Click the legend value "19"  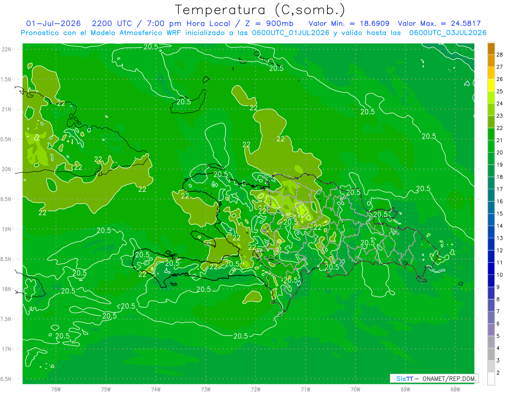pos(500,164)
